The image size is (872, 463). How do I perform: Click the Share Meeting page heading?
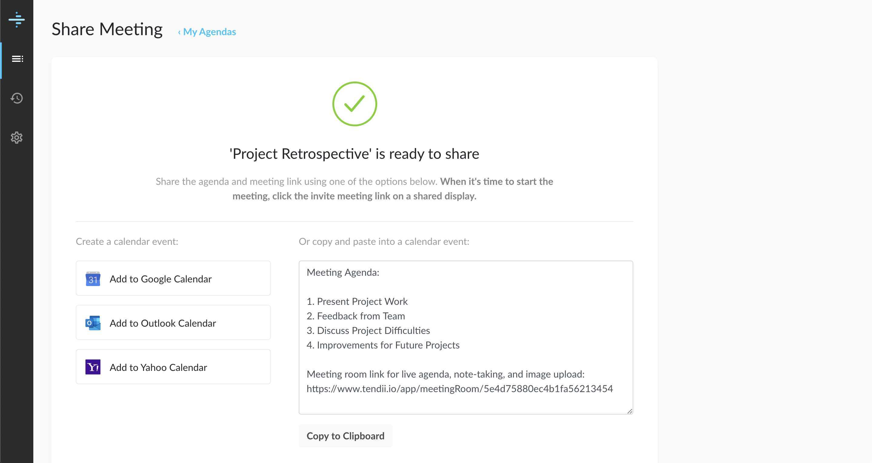click(107, 29)
